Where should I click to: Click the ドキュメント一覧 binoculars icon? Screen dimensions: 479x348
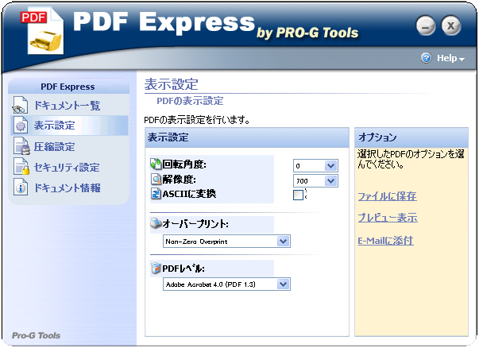pyautogui.click(x=20, y=105)
